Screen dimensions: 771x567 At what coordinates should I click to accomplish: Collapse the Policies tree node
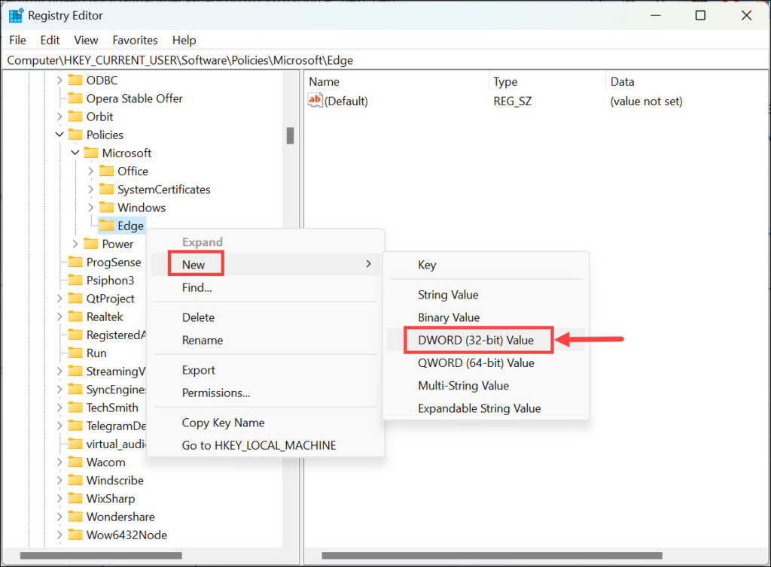click(x=59, y=135)
